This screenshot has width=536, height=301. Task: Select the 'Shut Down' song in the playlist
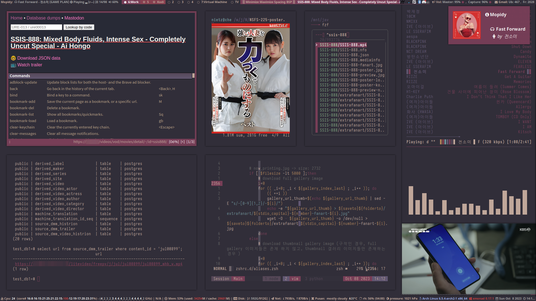pos(521,47)
